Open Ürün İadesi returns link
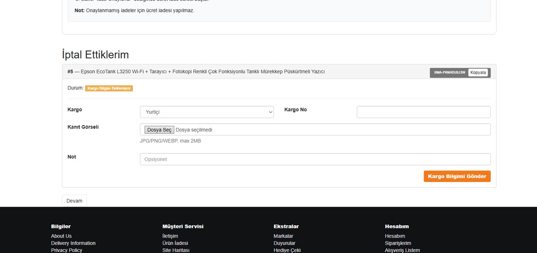 175,243
